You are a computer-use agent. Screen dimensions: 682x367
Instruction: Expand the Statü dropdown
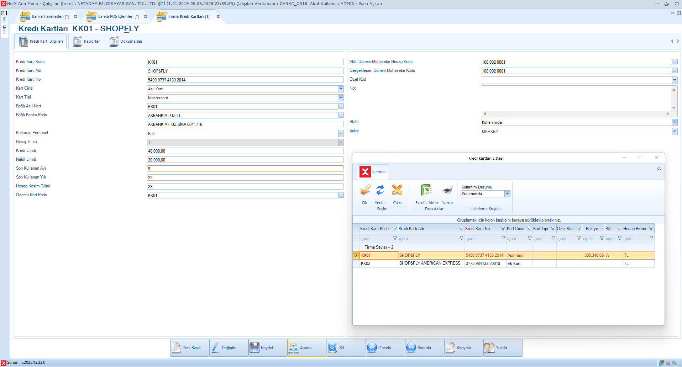click(x=674, y=122)
